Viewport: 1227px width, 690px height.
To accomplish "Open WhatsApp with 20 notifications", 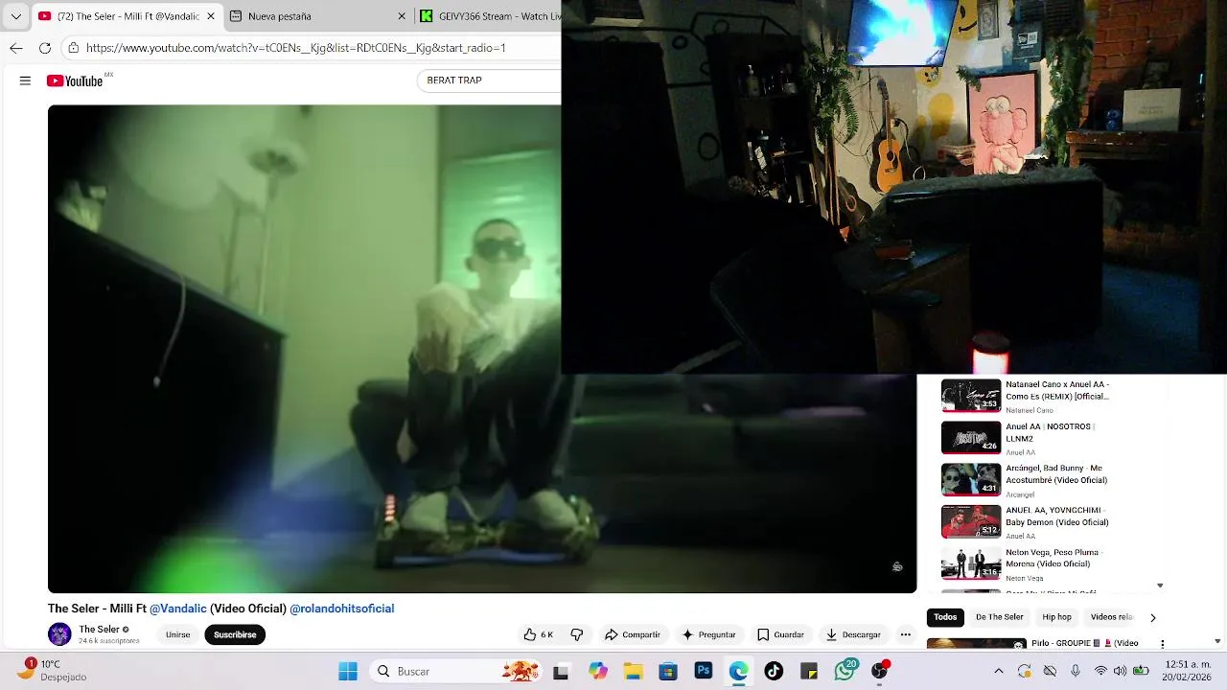I will (x=845, y=671).
